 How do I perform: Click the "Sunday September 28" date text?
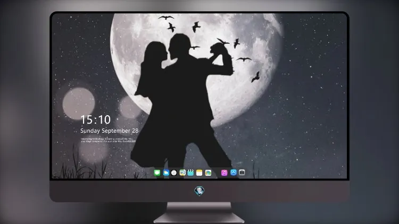(110, 131)
